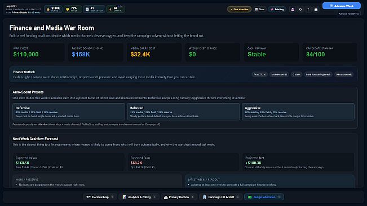Select the Balanced auto-spend preset

tap(183, 112)
